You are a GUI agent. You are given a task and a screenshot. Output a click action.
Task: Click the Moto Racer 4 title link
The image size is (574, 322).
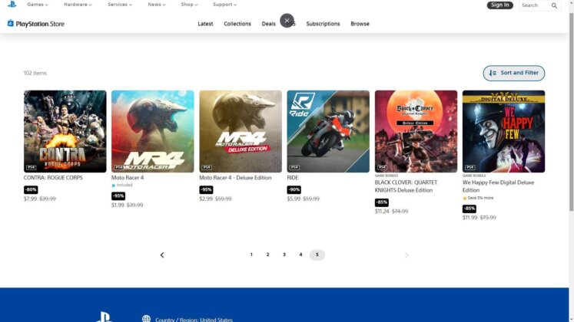(x=128, y=178)
